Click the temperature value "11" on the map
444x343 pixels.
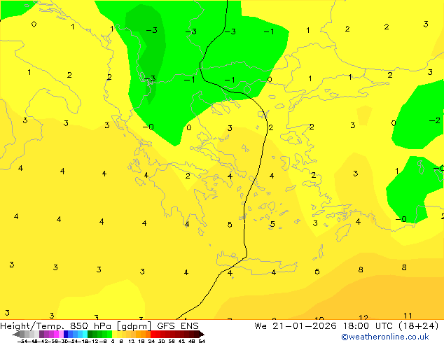408,316
